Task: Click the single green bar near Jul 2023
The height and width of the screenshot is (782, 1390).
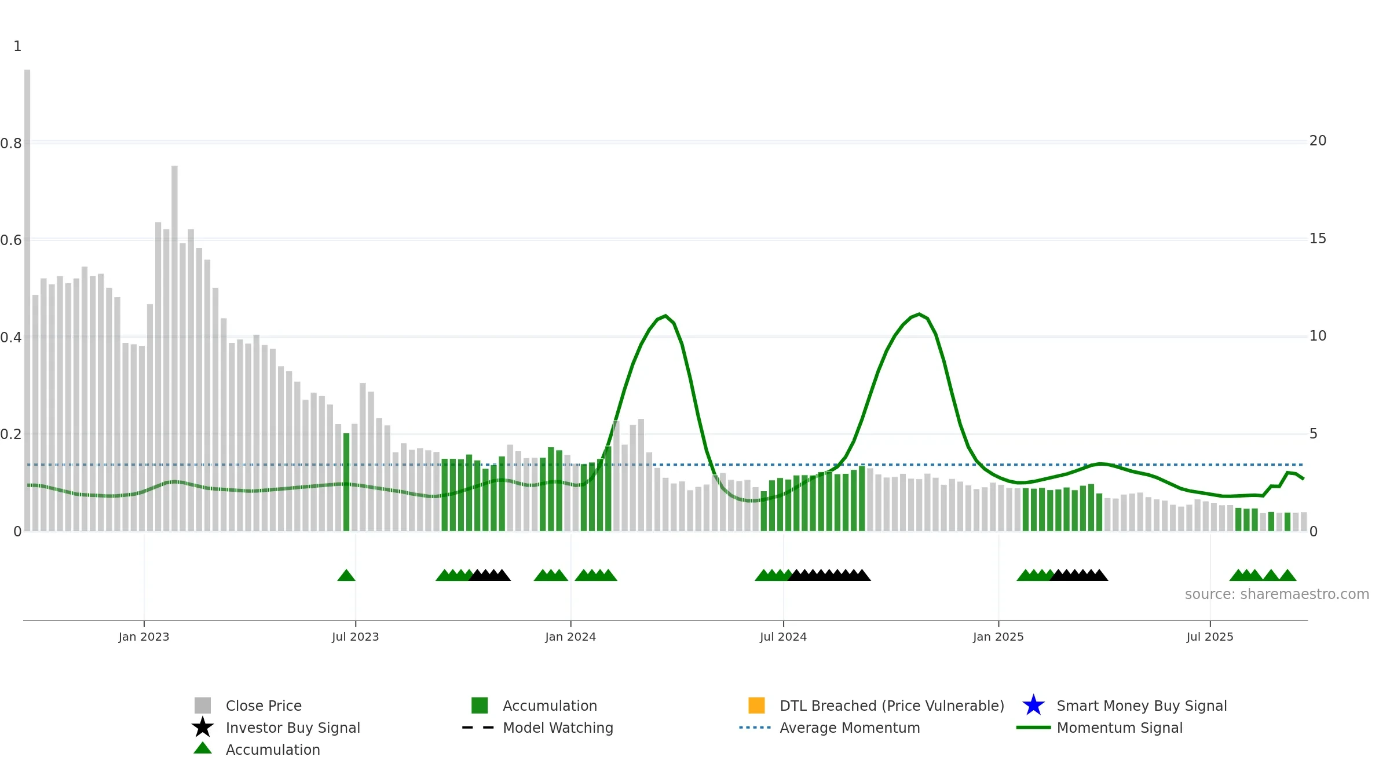Action: pos(346,482)
